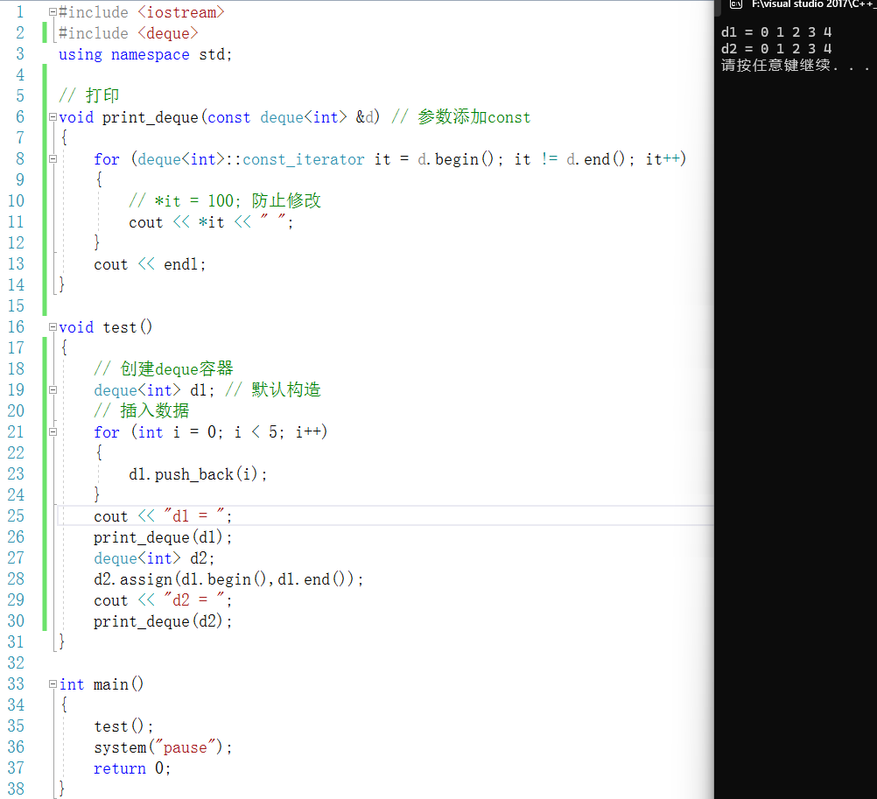Click 'print_deque(d1);' call on line 26
This screenshot has height=799, width=877.
click(163, 537)
